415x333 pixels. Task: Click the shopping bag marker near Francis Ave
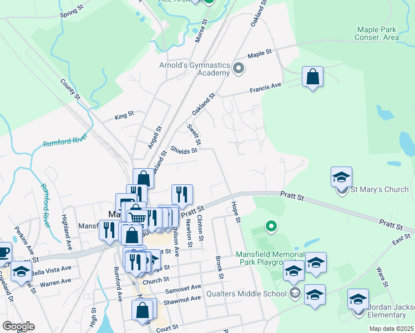click(x=313, y=77)
